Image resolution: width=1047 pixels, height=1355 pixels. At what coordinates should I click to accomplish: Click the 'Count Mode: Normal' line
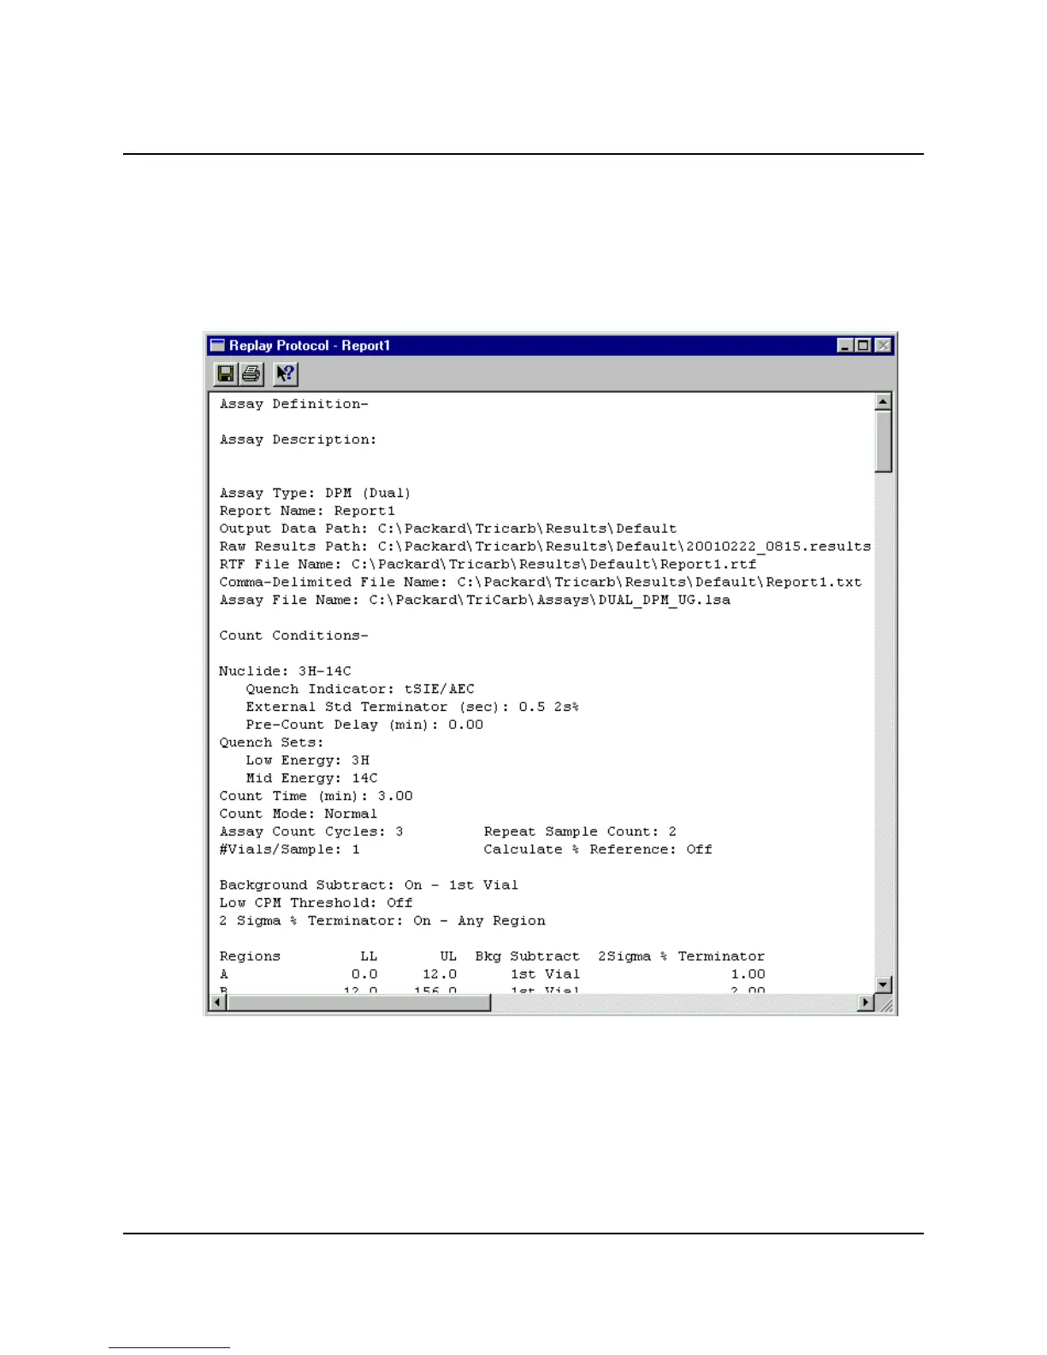(x=298, y=814)
